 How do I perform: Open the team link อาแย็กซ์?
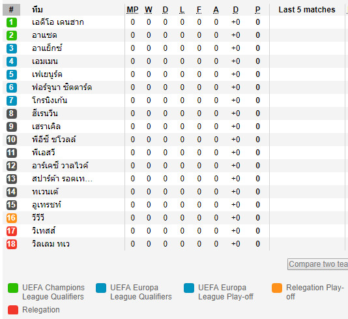tap(47, 48)
